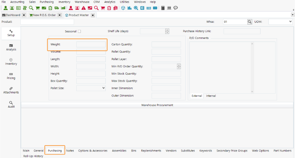Open the Pricing side panel
Screen dimensions: 295x158
pos(11,76)
